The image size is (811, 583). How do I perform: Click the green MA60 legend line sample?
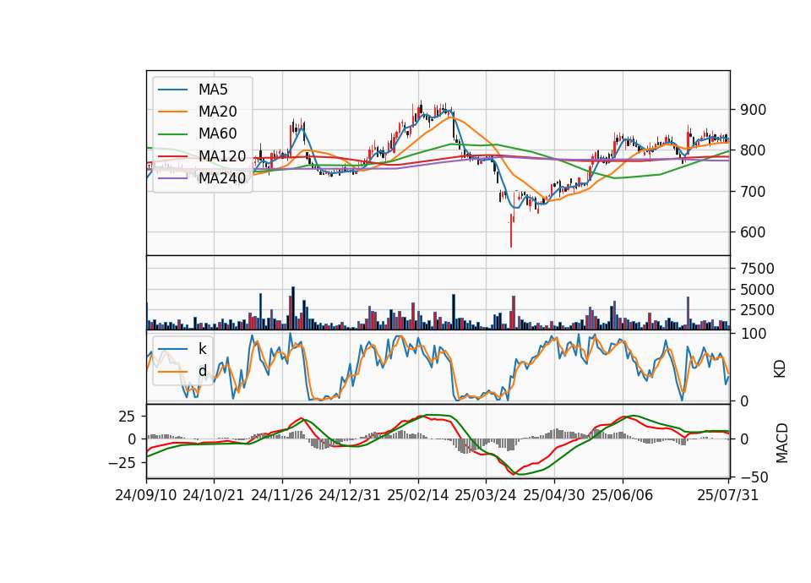click(172, 134)
